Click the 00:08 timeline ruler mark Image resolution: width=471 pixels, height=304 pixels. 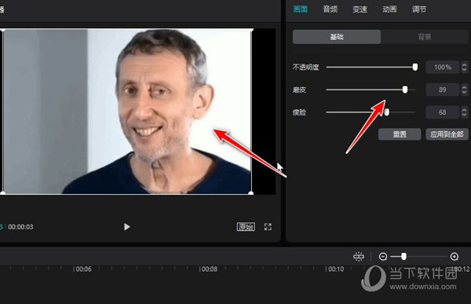[209, 269]
